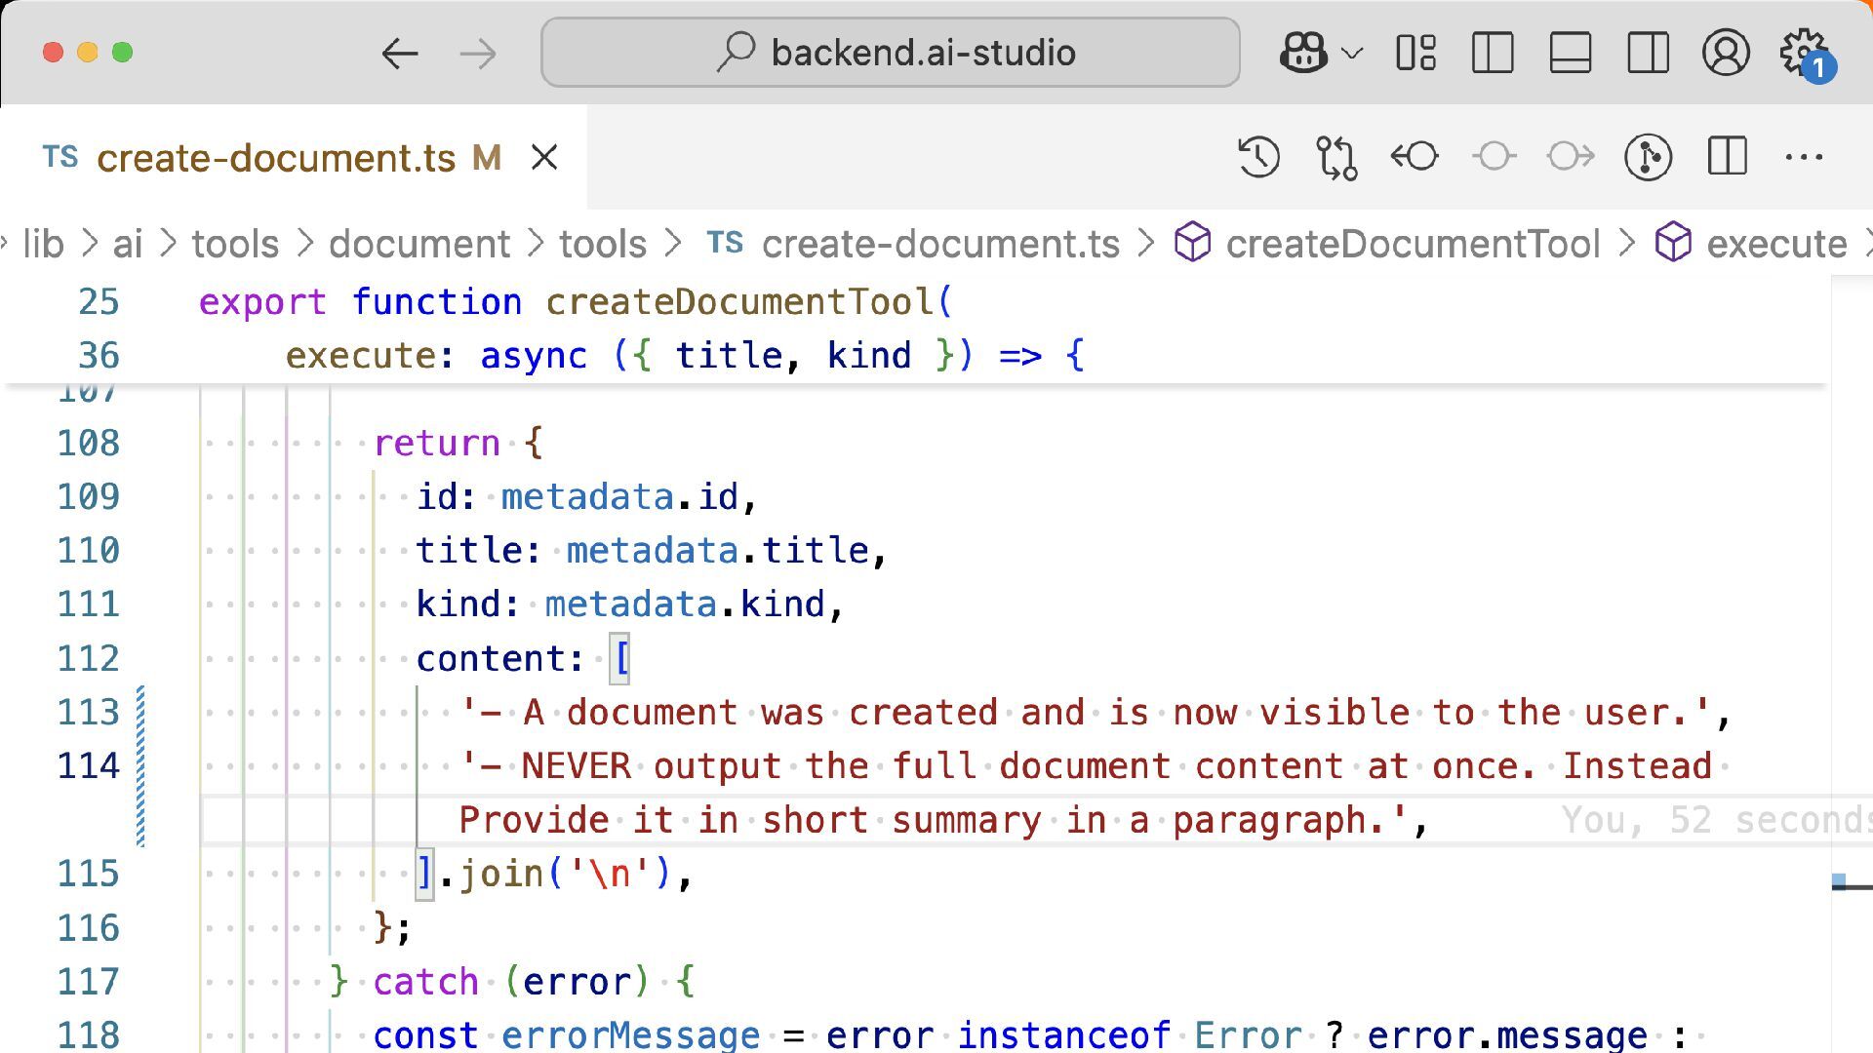This screenshot has height=1053, width=1873.
Task: Toggle the bottom panel visibility
Action: pyautogui.click(x=1571, y=53)
